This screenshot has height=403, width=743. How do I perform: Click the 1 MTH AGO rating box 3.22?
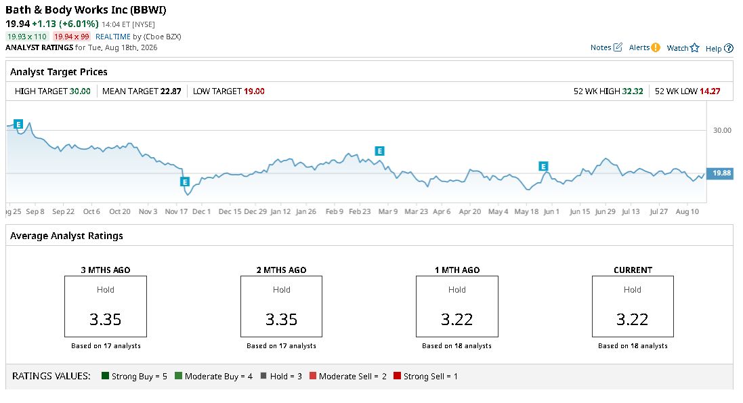coord(457,306)
